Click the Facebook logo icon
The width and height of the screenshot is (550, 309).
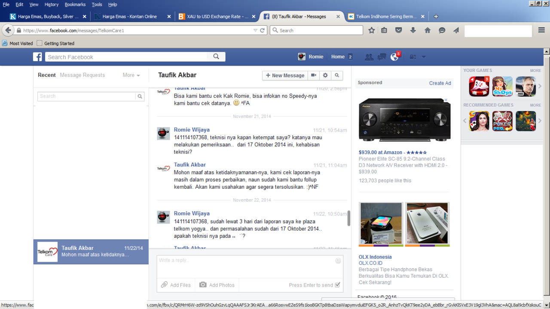coord(38,57)
